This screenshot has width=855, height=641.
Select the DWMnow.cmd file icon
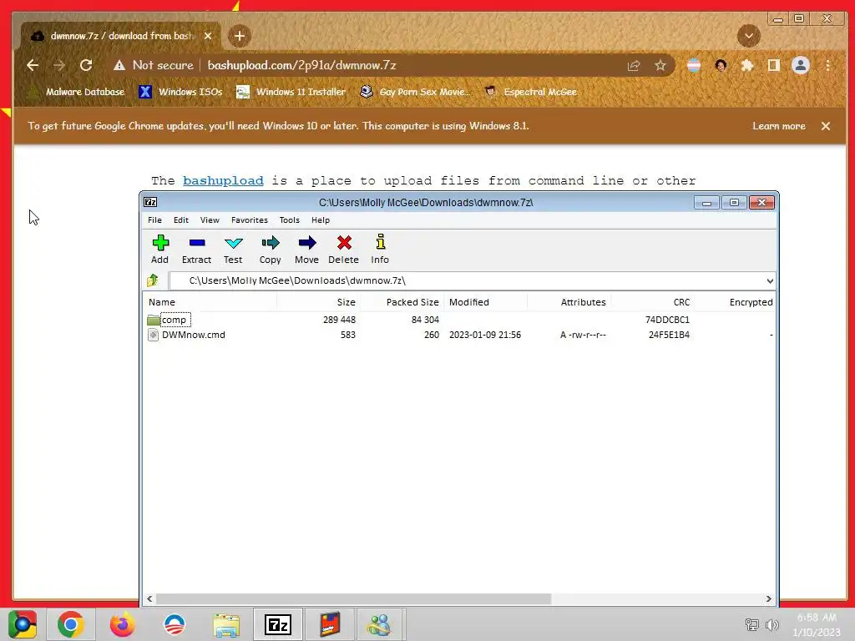click(154, 335)
